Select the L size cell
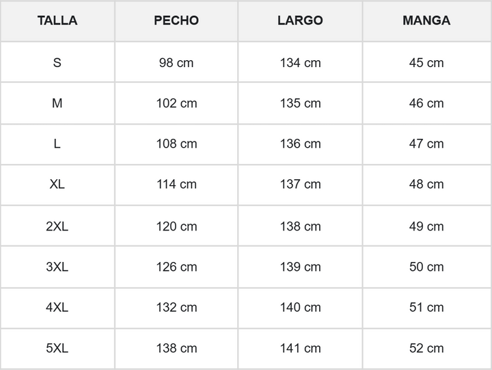The width and height of the screenshot is (492, 370). point(57,144)
